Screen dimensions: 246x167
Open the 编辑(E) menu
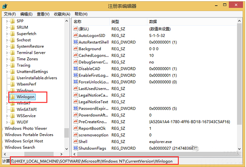coord(26,14)
